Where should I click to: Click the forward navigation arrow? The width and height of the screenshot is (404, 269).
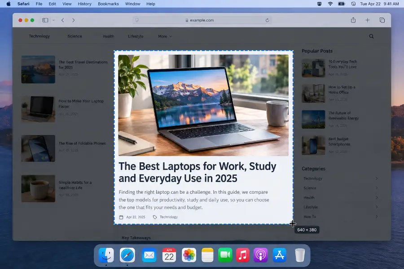click(x=74, y=20)
